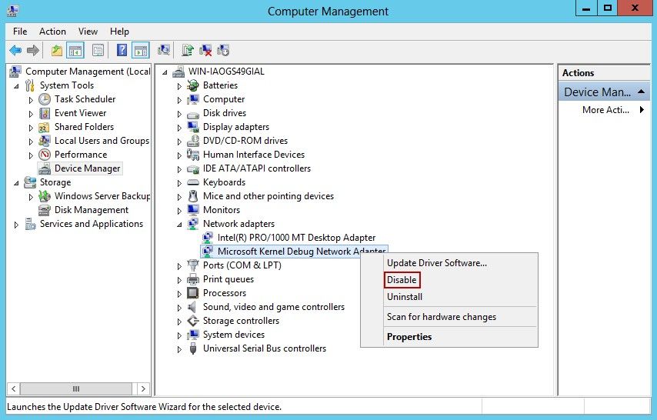Expand the Task Scheduler node
Viewport: 657px width, 420px height.
[31, 99]
